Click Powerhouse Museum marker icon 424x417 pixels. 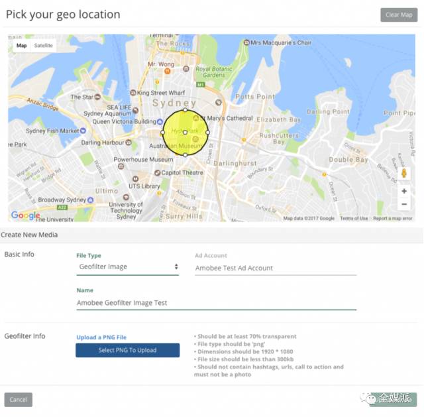(x=121, y=166)
